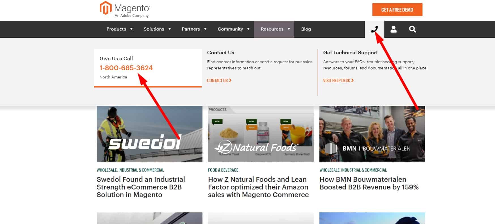The image size is (495, 224).
Task: Click the North America label
Action: click(x=113, y=77)
